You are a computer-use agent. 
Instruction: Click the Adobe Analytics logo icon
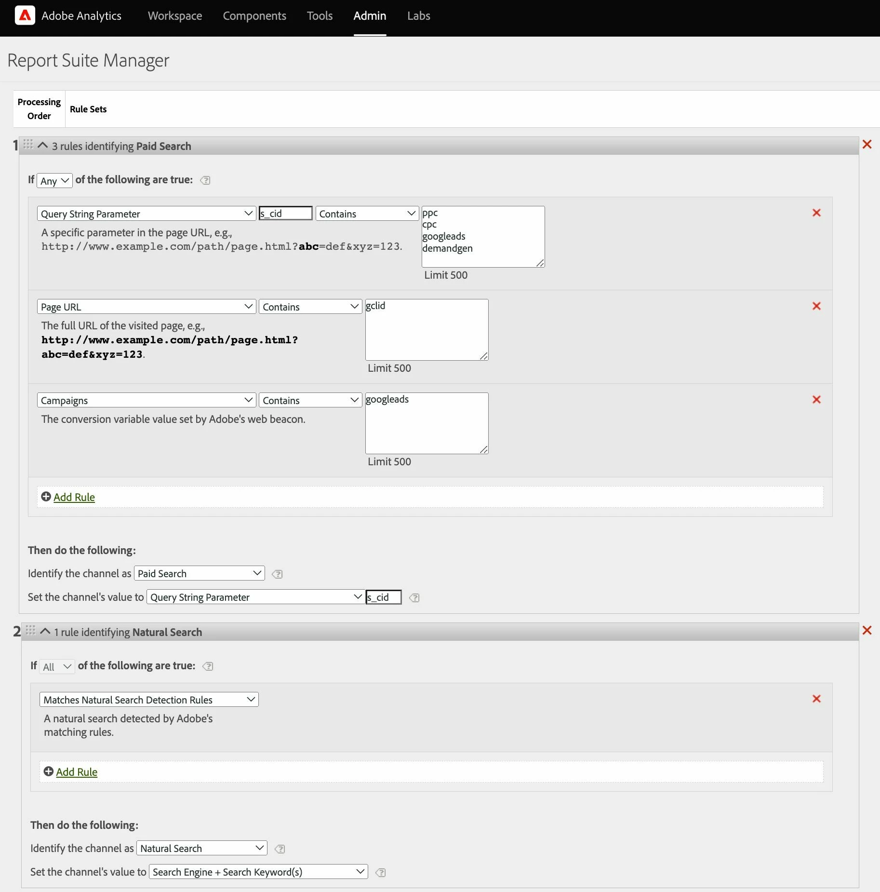point(25,15)
